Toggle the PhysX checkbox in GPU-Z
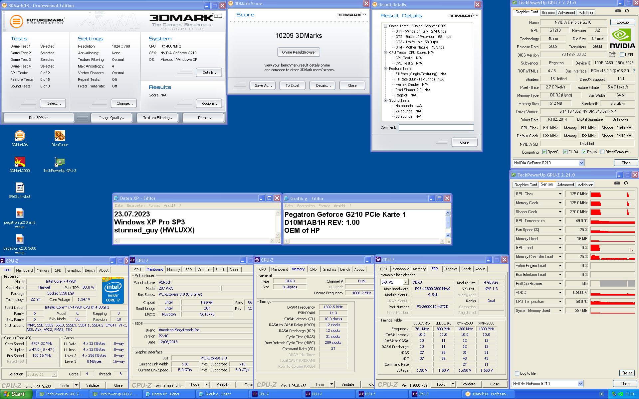 click(584, 152)
